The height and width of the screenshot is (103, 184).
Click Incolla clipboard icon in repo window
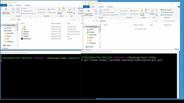point(18,10)
